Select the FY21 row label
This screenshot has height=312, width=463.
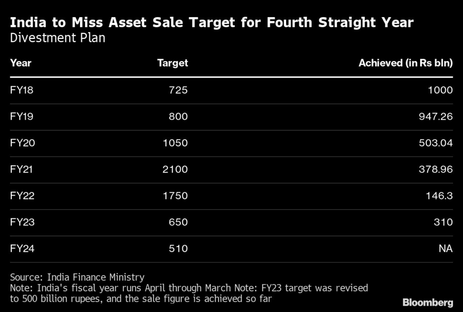[22, 169]
